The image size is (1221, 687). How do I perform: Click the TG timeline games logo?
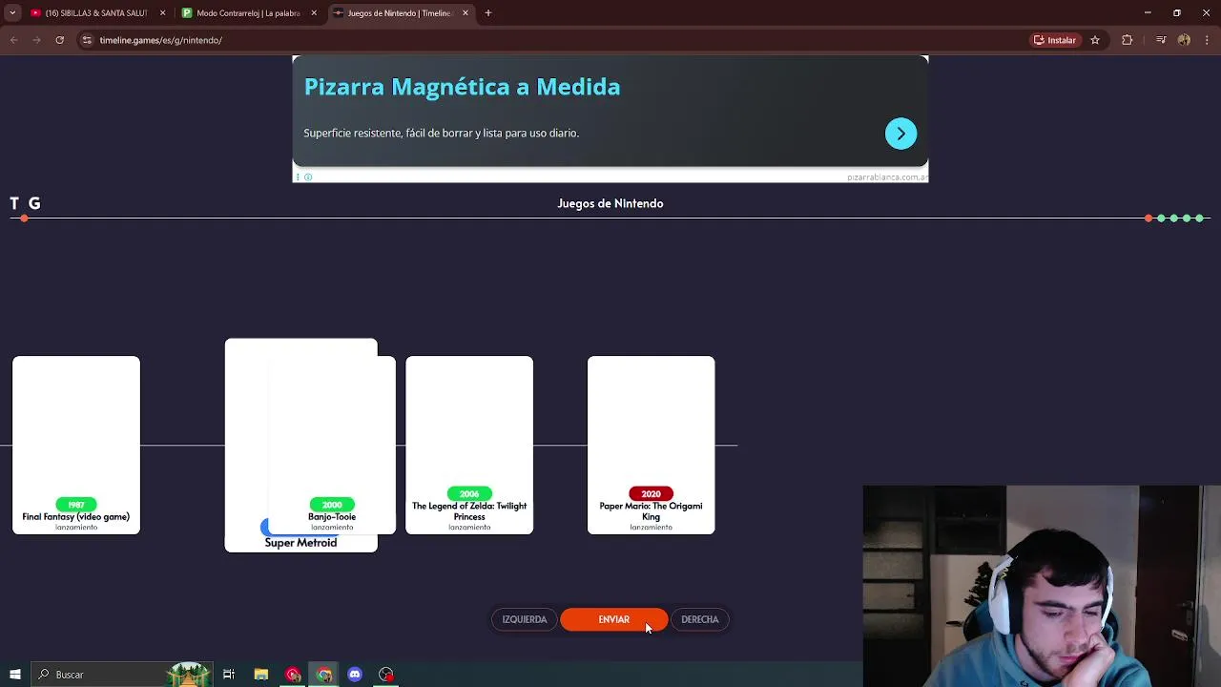pyautogui.click(x=25, y=203)
